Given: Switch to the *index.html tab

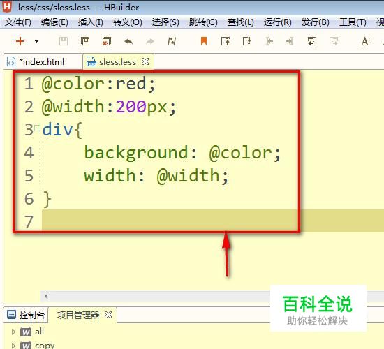Looking at the screenshot, I should tap(42, 61).
